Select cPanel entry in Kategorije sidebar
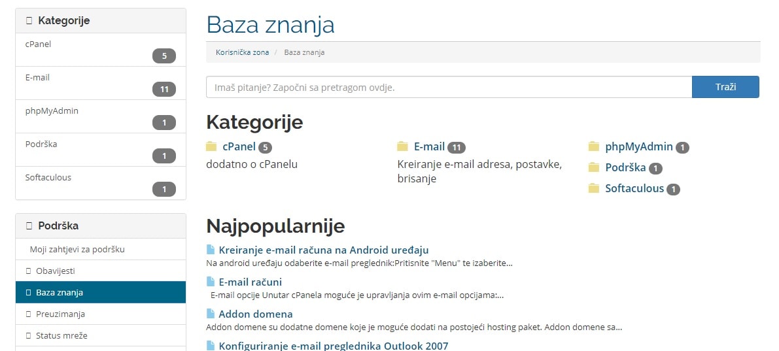 pyautogui.click(x=101, y=50)
